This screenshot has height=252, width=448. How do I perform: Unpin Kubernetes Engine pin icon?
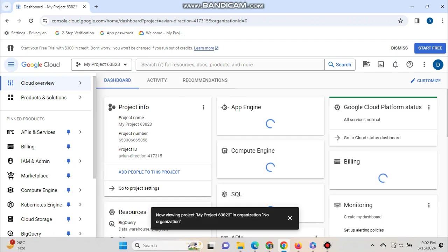coord(68,205)
